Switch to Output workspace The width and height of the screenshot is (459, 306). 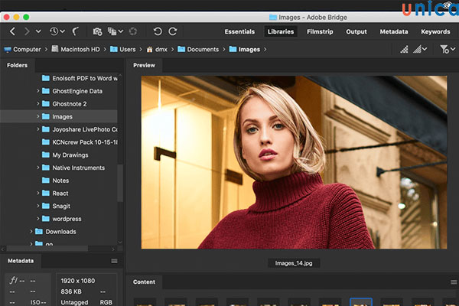tap(356, 31)
